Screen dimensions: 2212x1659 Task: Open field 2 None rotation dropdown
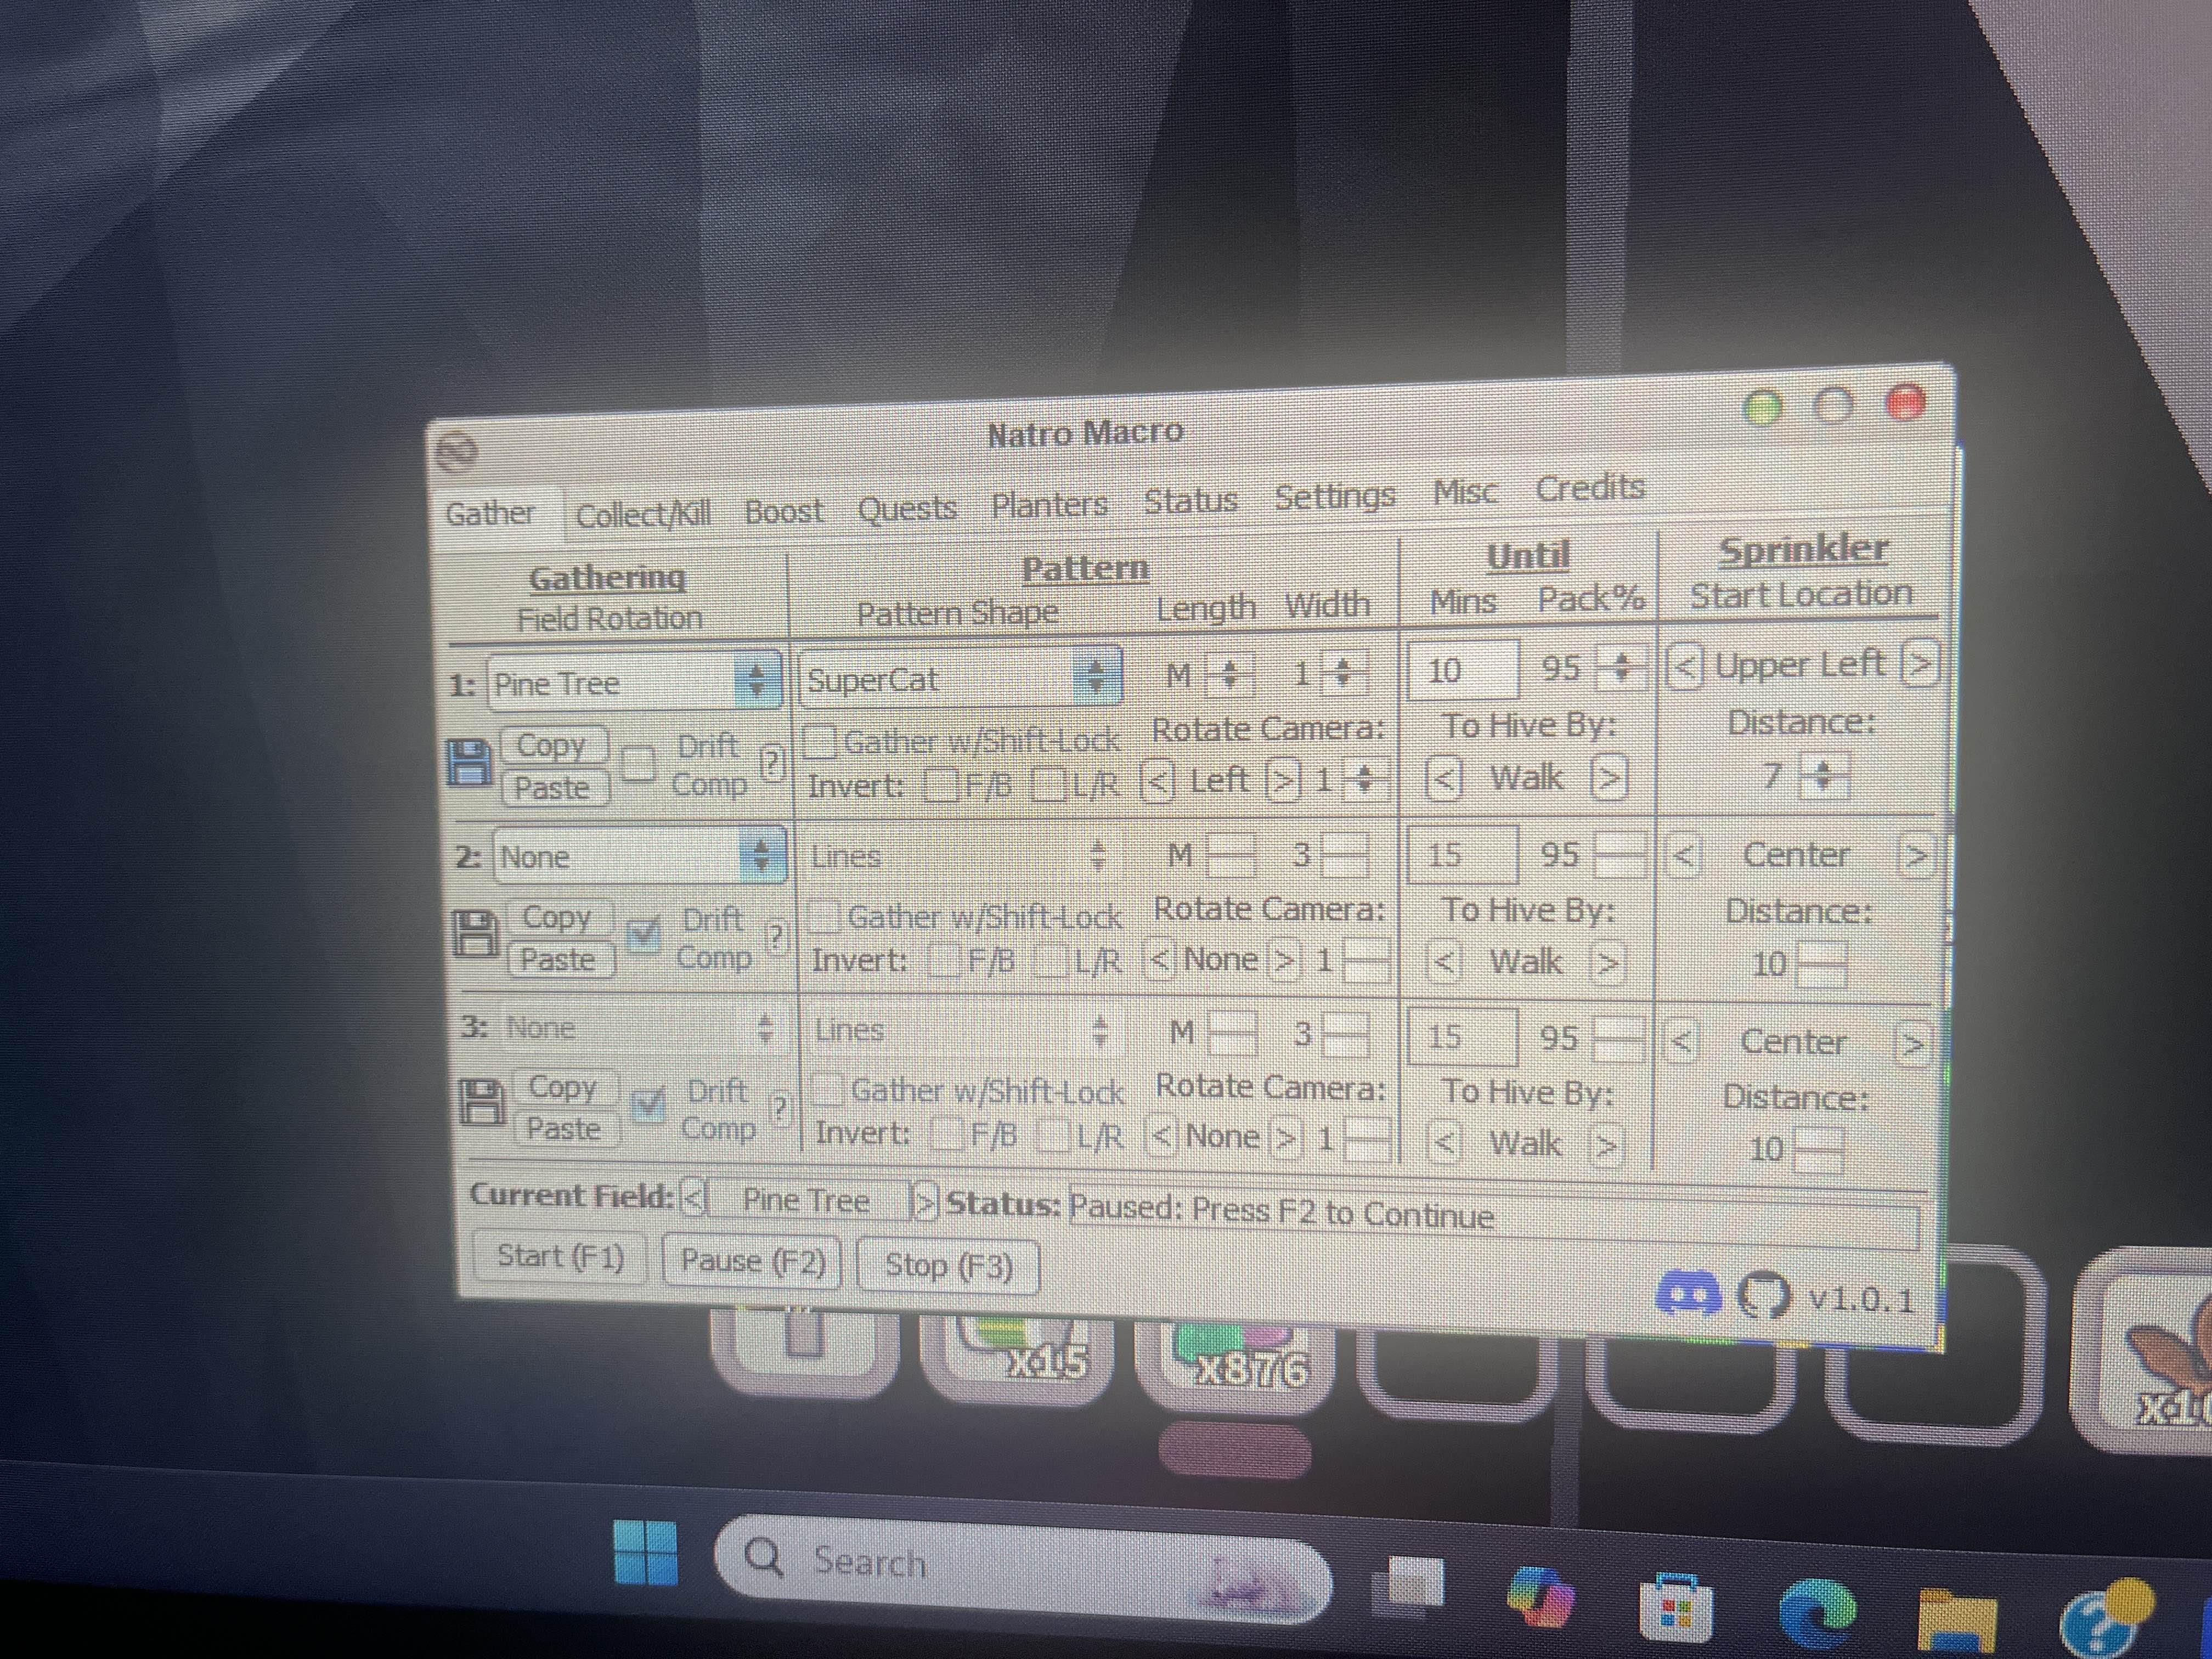(760, 855)
